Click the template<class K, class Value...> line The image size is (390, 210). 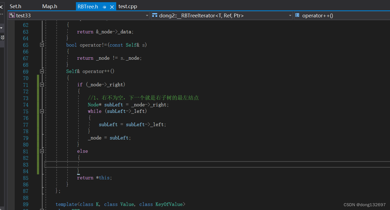pyautogui.click(x=120, y=204)
